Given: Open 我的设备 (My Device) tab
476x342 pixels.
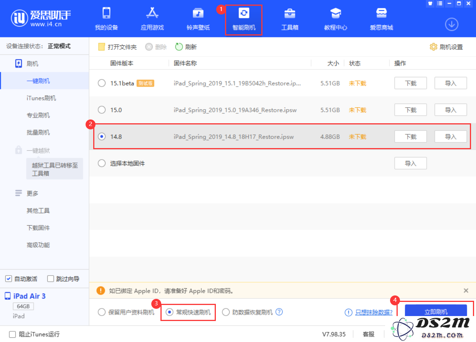Looking at the screenshot, I should tap(106, 19).
